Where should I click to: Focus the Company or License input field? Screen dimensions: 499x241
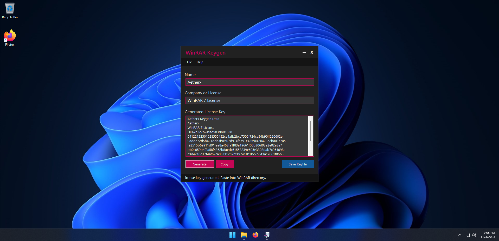(250, 100)
